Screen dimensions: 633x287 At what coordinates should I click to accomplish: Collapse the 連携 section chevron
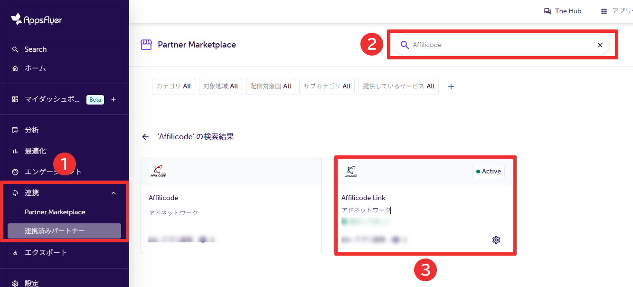113,193
